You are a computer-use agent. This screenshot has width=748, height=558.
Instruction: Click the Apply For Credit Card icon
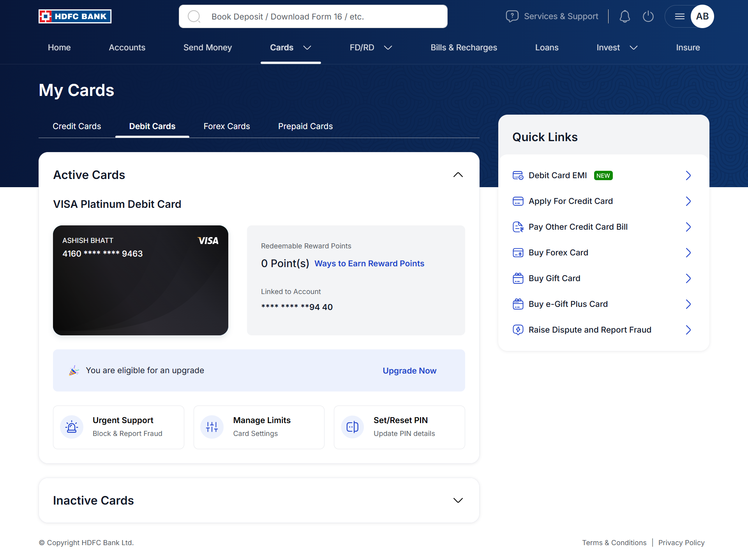[518, 201]
